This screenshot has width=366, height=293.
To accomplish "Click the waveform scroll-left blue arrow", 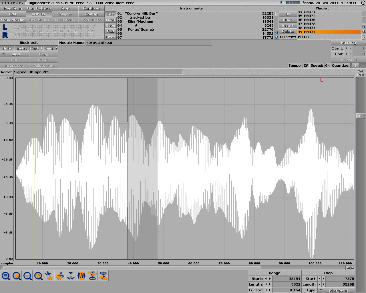I will pos(348,268).
